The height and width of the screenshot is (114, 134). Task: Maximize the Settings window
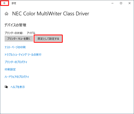[x=121, y=3]
